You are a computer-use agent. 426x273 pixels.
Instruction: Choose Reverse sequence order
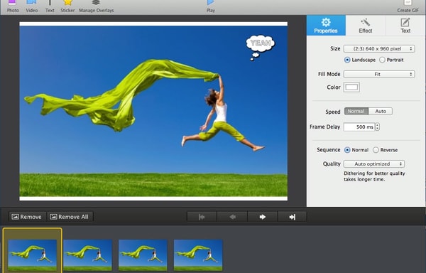(x=385, y=150)
